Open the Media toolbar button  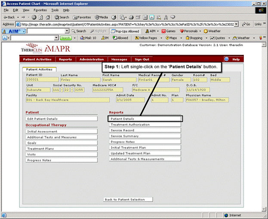(102, 17)
